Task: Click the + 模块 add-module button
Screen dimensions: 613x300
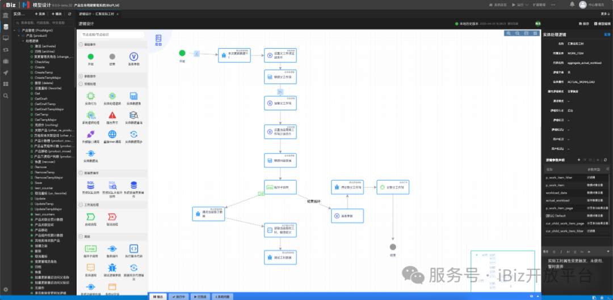Action: coord(57,14)
